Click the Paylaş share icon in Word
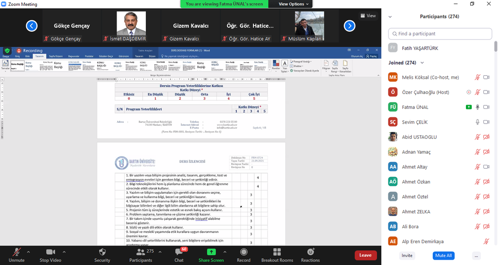The image size is (498, 265). click(x=371, y=56)
